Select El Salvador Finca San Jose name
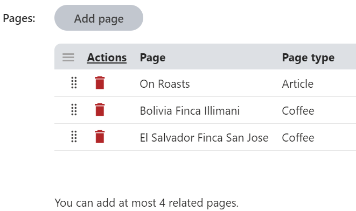356x211 pixels. coord(204,137)
